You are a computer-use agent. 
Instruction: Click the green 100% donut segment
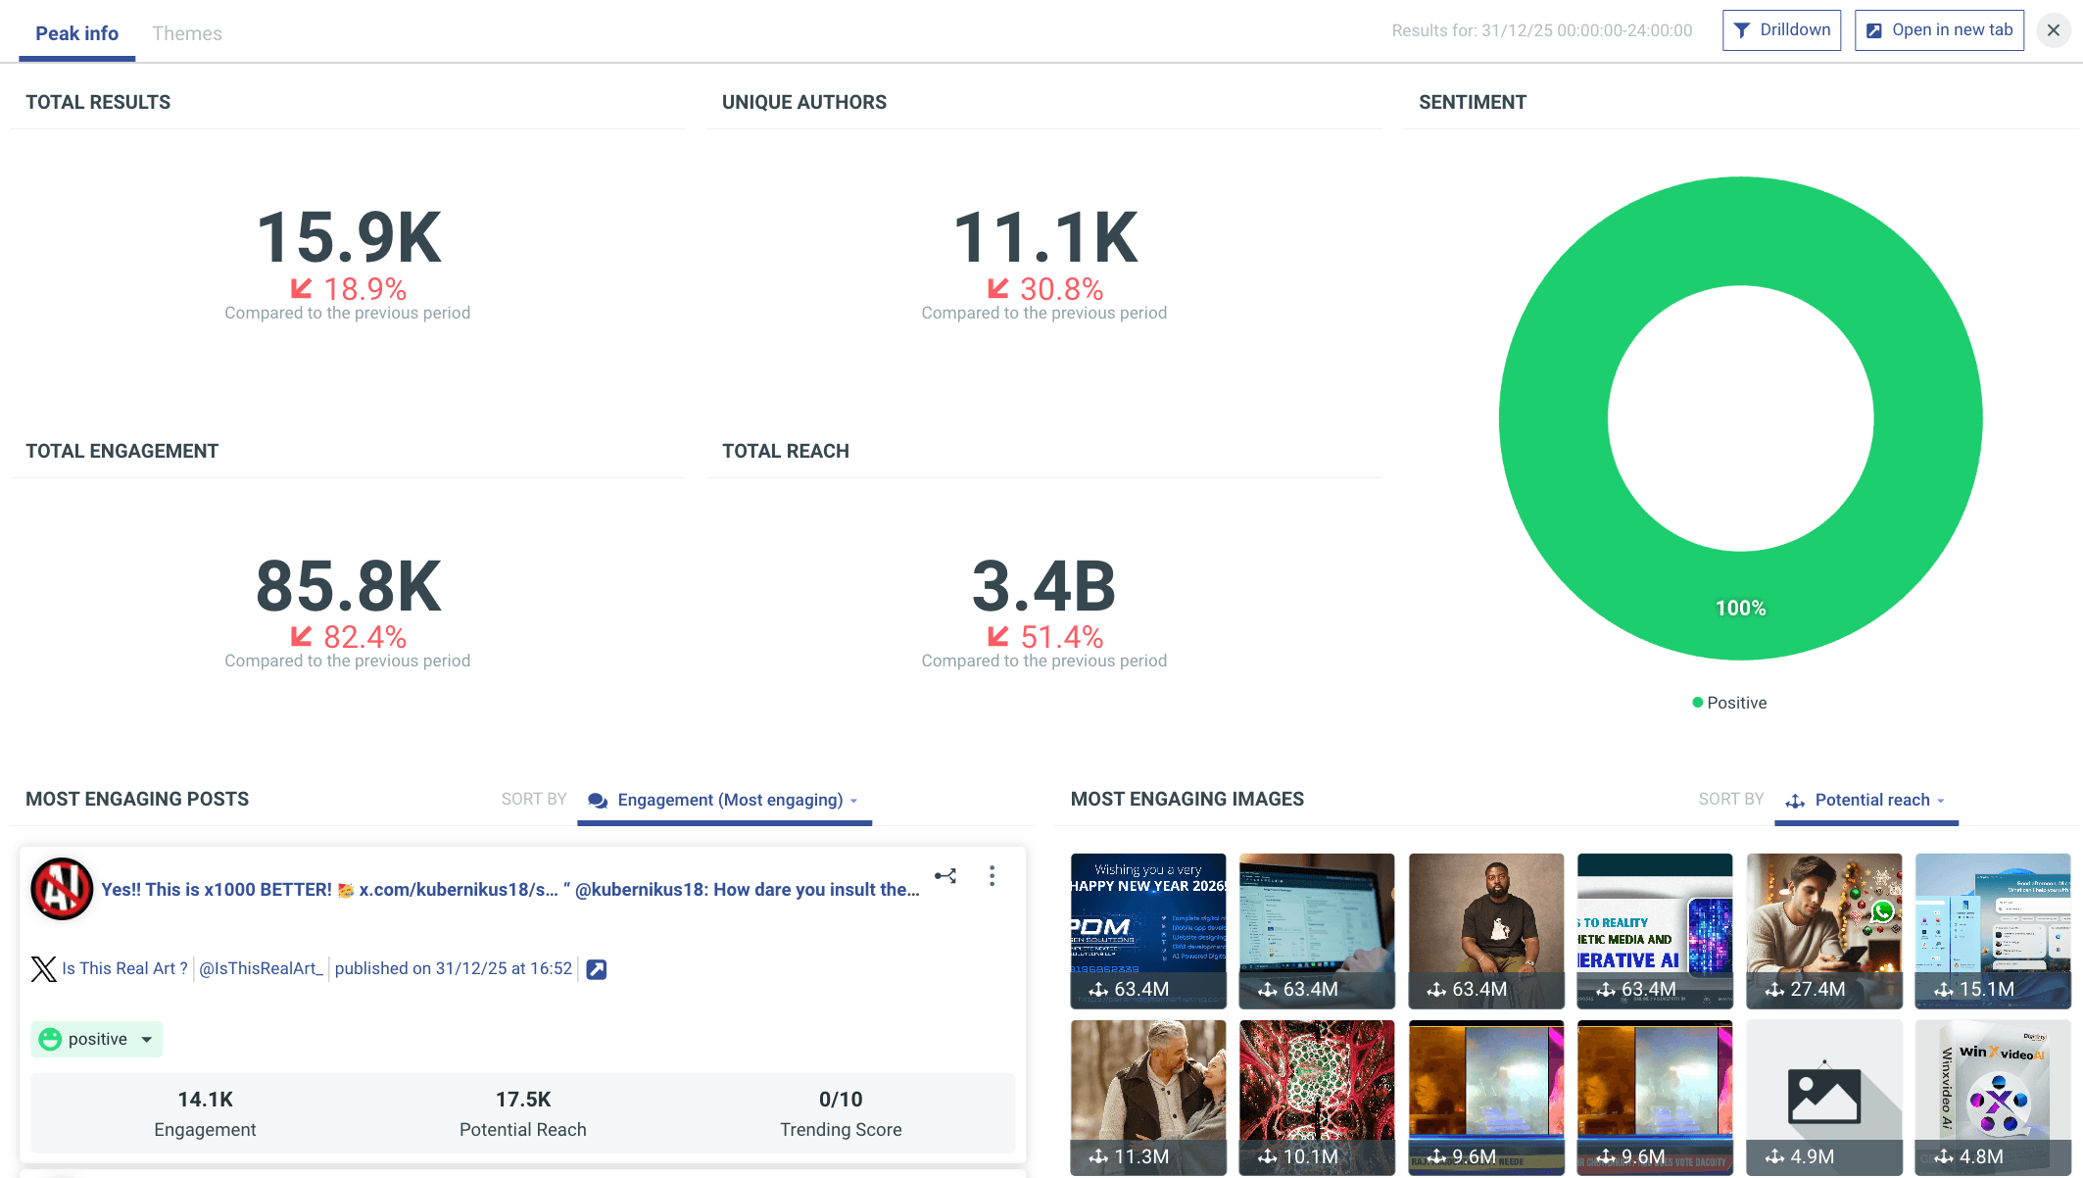coord(1740,608)
